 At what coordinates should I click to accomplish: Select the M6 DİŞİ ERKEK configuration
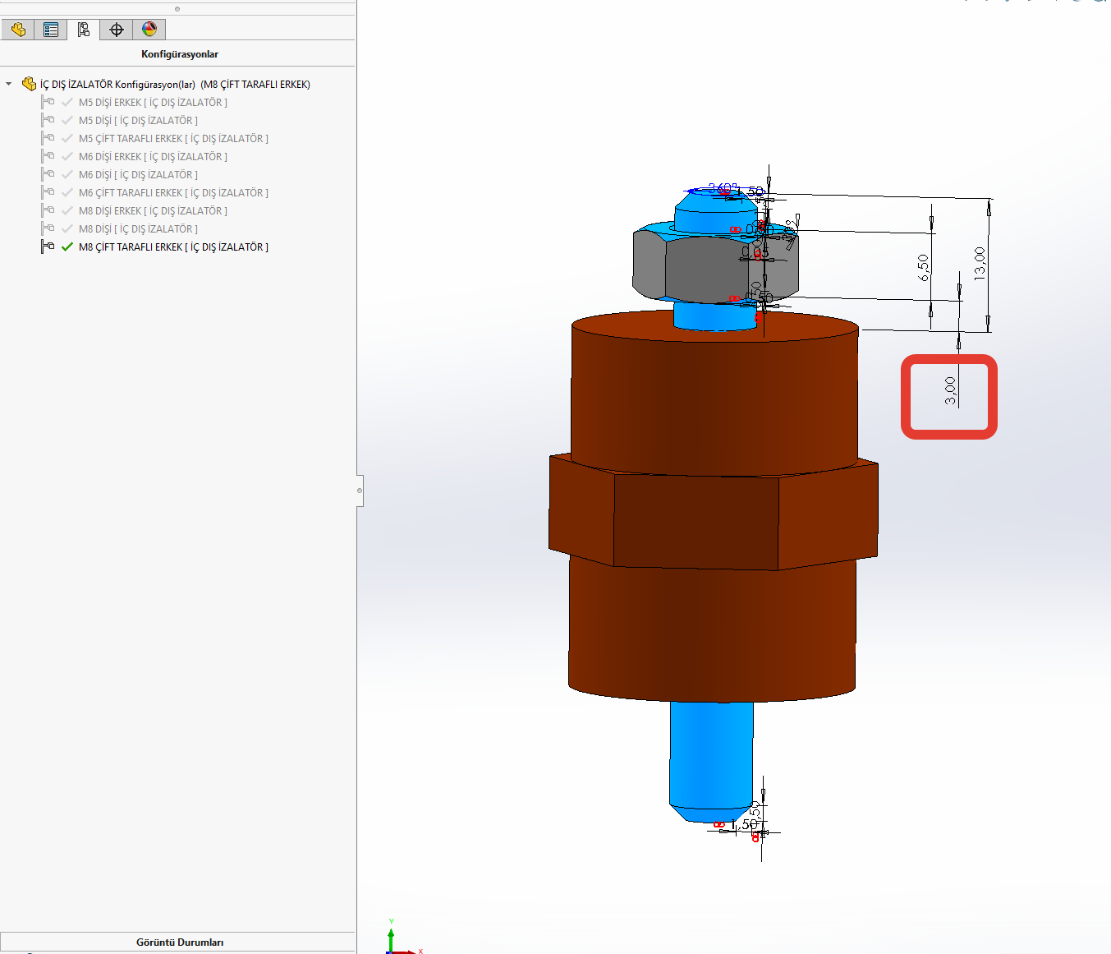point(153,156)
